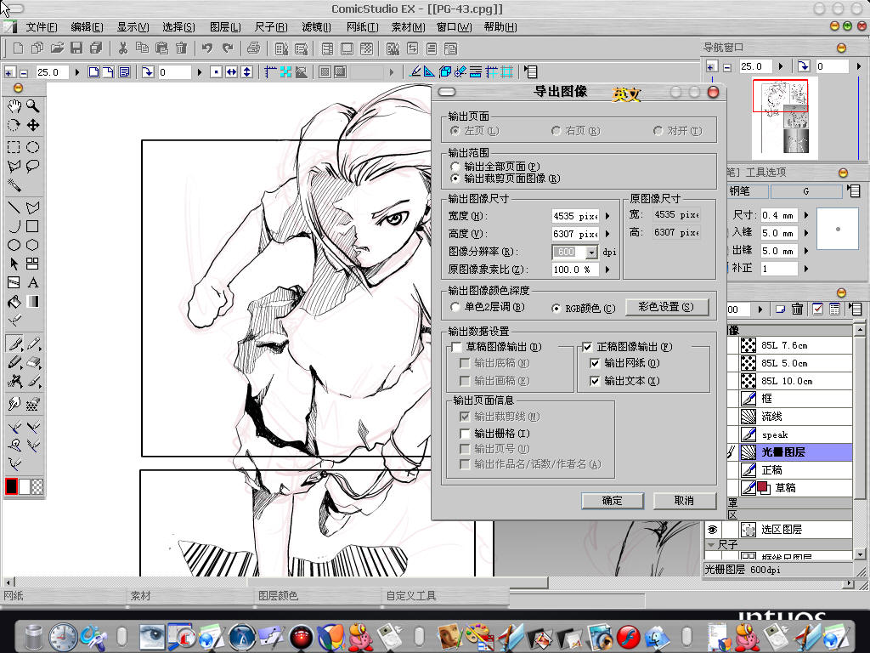Select the Rotate view tool
This screenshot has width=870, height=653.
click(x=14, y=125)
